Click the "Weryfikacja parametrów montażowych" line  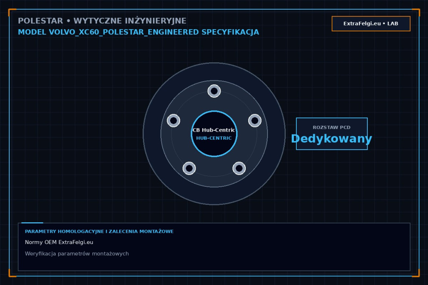[77, 254]
